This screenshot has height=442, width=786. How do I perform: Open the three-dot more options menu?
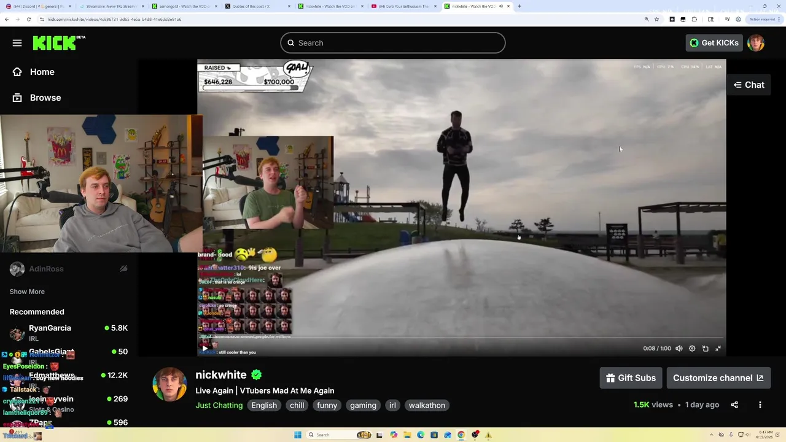click(760, 405)
